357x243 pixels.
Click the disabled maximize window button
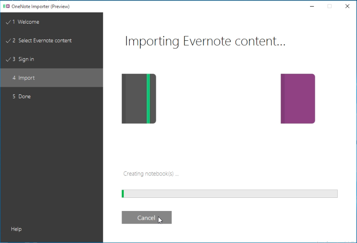pos(329,7)
